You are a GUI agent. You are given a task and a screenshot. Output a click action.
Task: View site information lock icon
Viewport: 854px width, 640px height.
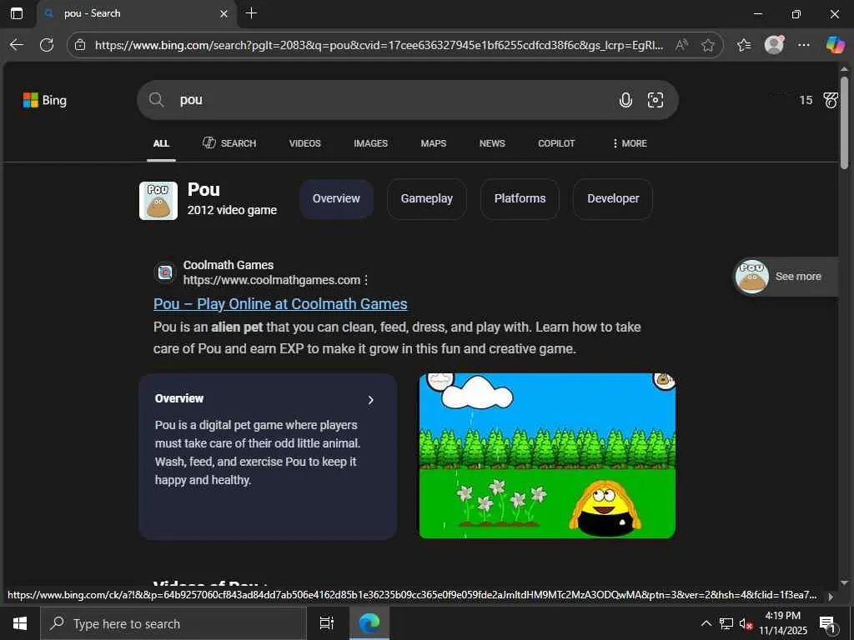[80, 45]
